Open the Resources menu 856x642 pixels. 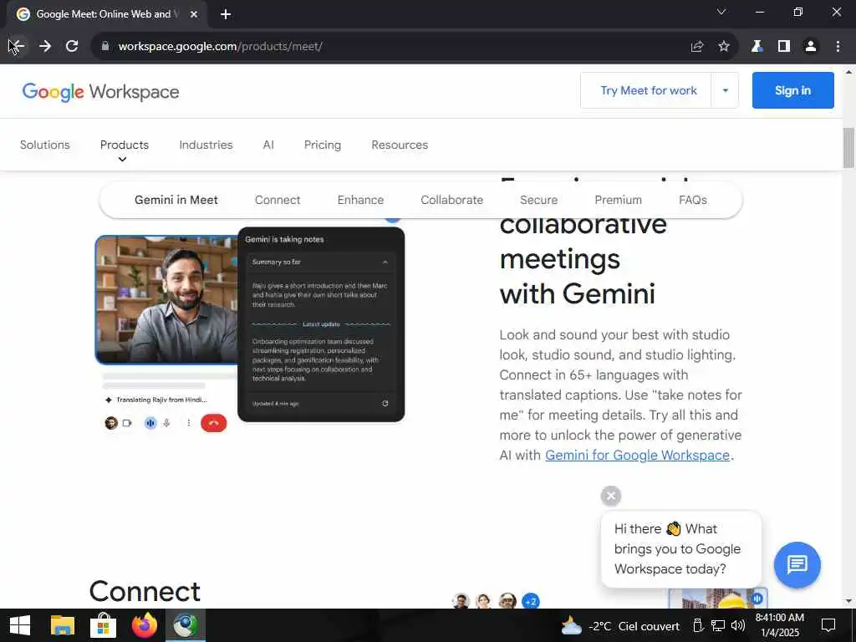(x=400, y=145)
